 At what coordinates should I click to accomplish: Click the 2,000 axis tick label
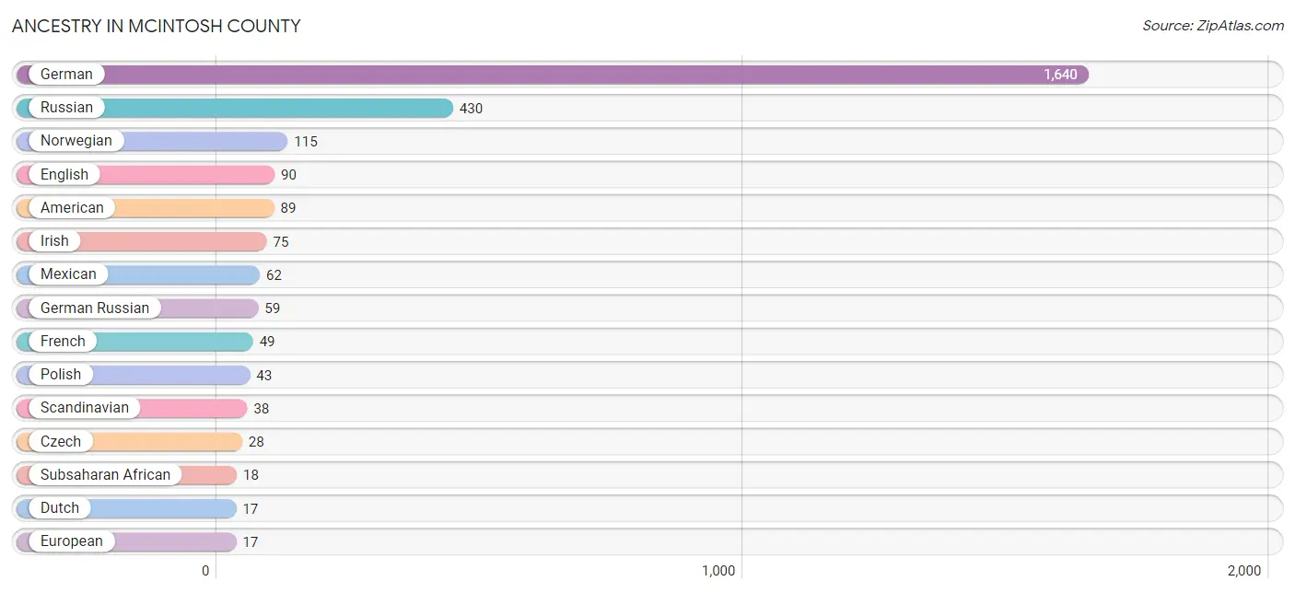pos(1244,571)
